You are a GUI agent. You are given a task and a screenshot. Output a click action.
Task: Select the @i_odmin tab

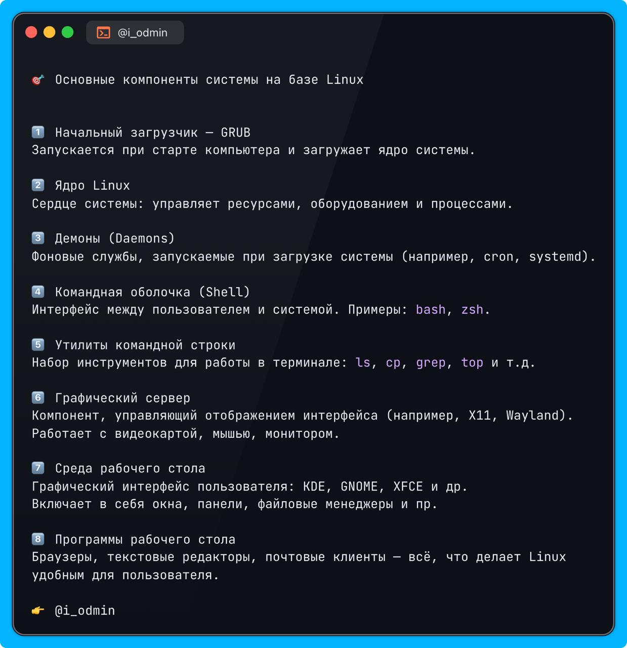135,32
